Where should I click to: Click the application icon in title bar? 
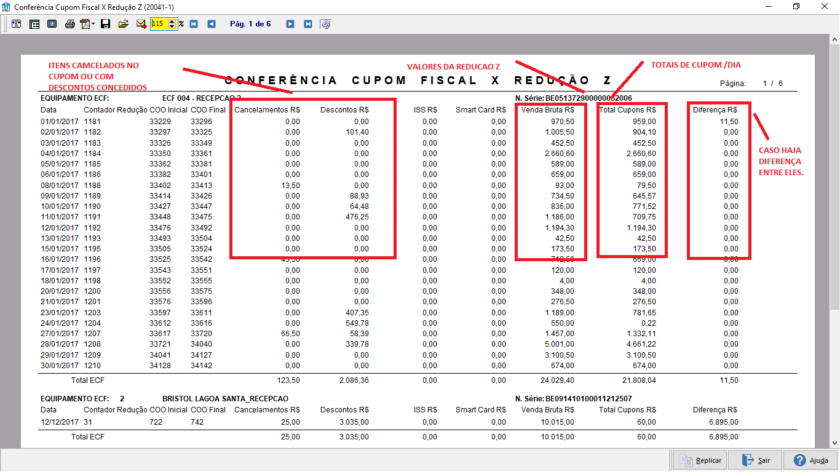tap(6, 7)
